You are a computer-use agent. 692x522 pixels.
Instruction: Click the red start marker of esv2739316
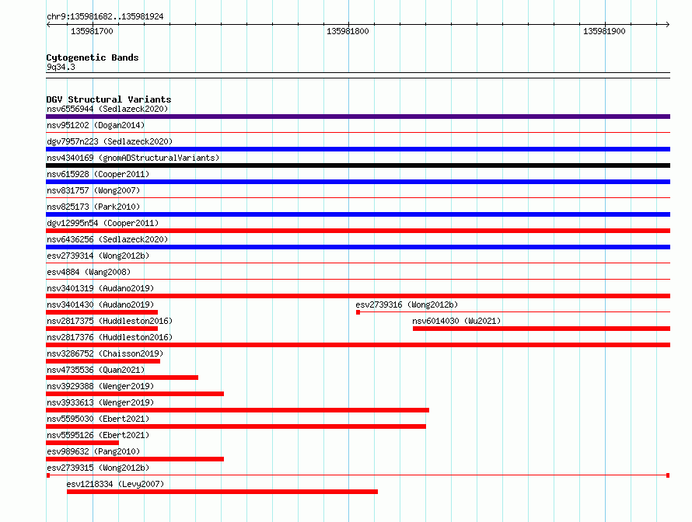tap(358, 312)
